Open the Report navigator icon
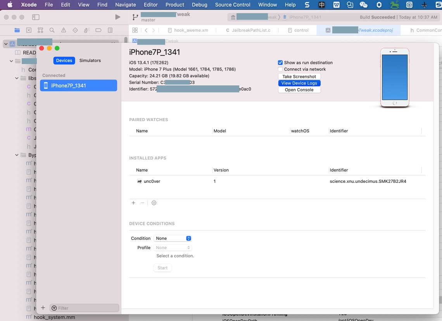This screenshot has height=321, width=442. click(x=110, y=30)
